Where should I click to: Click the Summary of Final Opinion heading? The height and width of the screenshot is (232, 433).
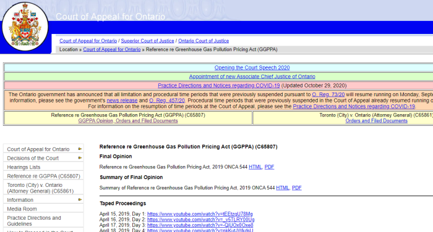pos(131,177)
